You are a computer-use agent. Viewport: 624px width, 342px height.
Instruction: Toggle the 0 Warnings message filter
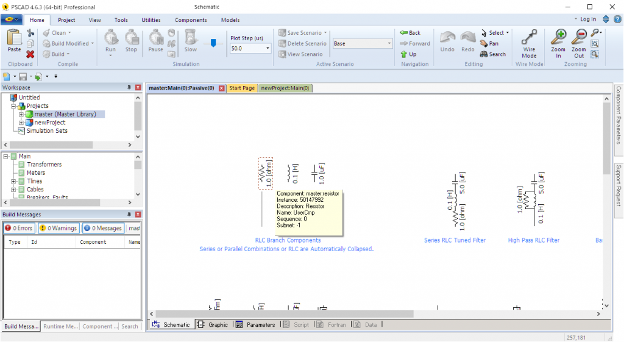(x=58, y=228)
